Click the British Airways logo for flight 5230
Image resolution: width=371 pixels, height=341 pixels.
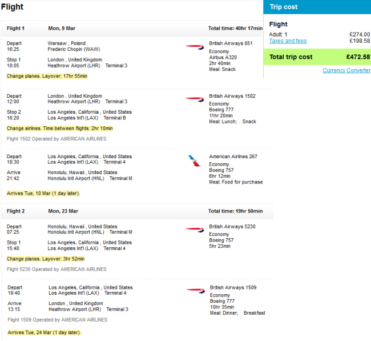[x=195, y=230]
